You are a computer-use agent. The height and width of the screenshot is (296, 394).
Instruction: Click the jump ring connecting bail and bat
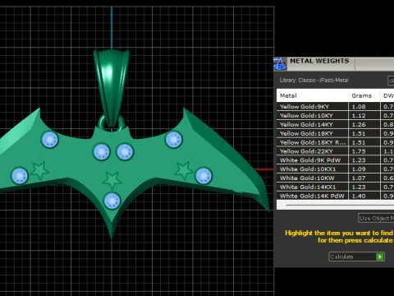tap(101, 123)
